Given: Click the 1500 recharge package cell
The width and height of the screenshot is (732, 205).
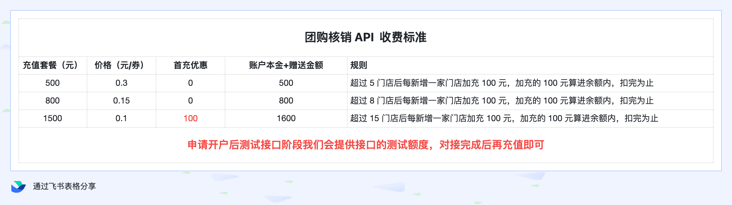Looking at the screenshot, I should pyautogui.click(x=53, y=119).
